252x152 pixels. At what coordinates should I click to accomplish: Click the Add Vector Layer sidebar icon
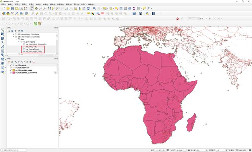(3, 30)
